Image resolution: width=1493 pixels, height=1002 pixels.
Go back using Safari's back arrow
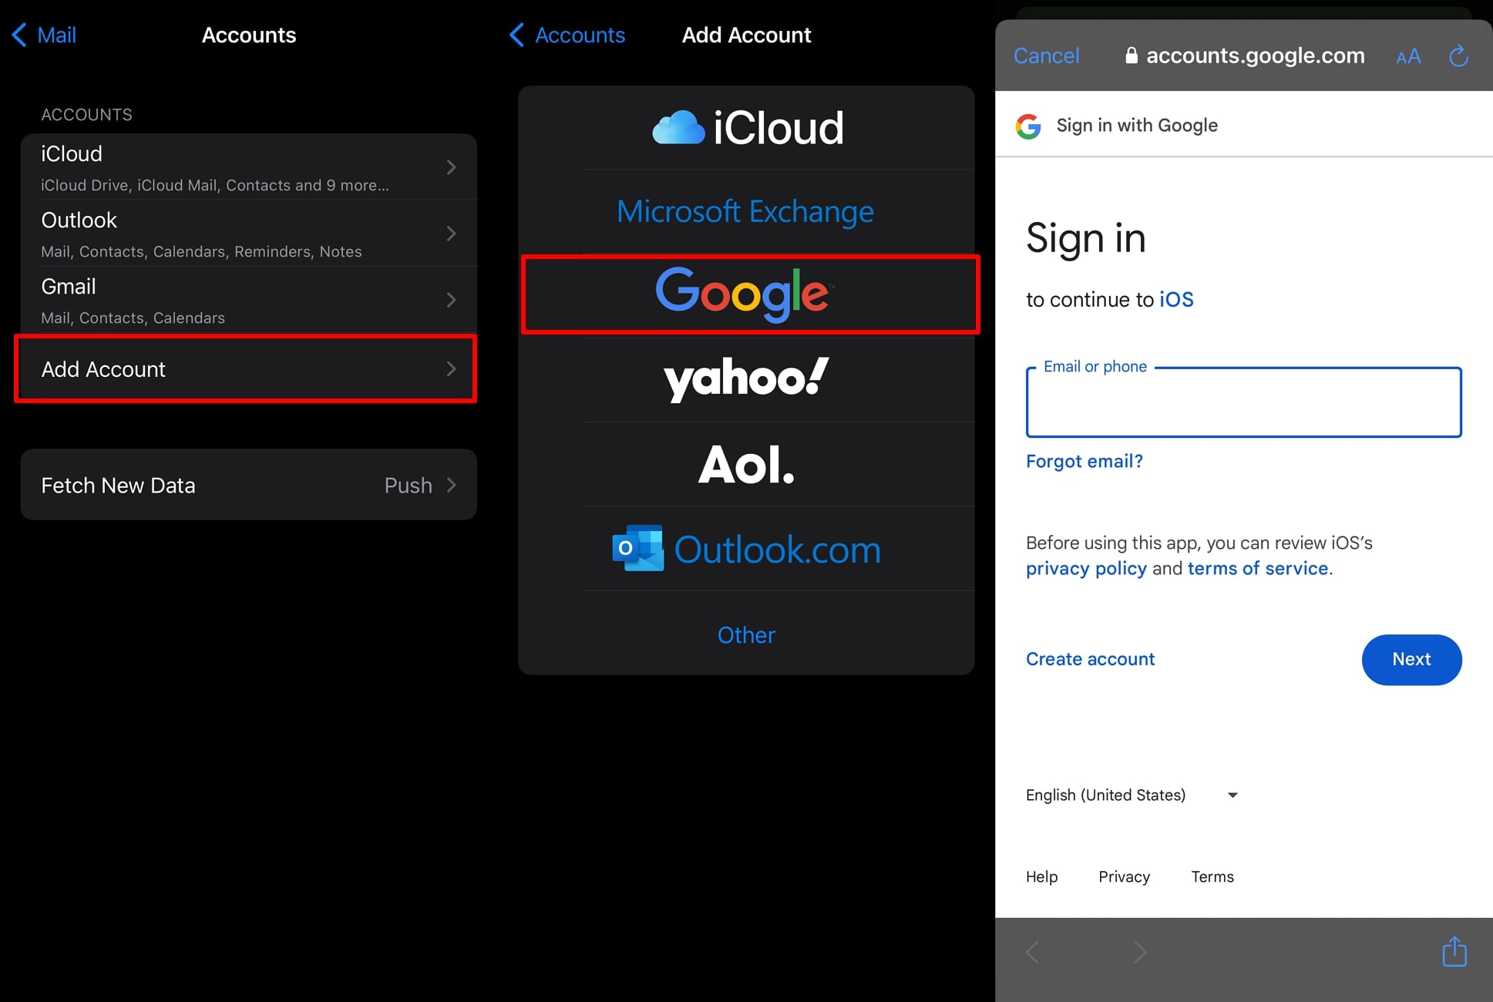click(1032, 952)
